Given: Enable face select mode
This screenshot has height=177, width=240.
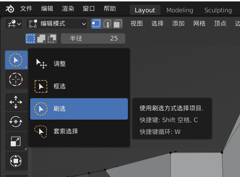Looking at the screenshot, I should 117,24.
